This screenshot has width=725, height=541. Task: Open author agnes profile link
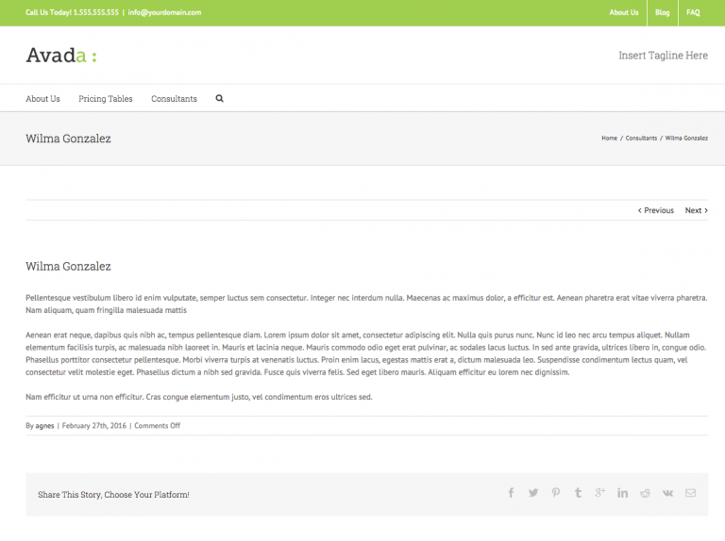point(45,426)
